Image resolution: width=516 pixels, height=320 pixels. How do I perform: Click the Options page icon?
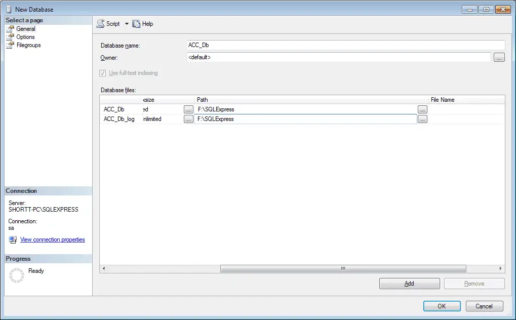coord(11,37)
